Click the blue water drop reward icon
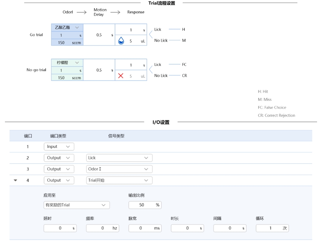325x241 pixels. click(121, 41)
